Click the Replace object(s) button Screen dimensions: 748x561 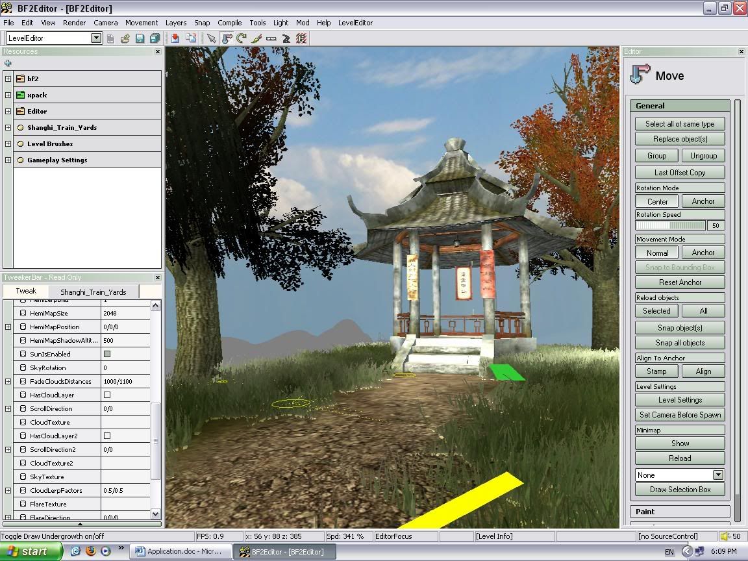(x=680, y=139)
